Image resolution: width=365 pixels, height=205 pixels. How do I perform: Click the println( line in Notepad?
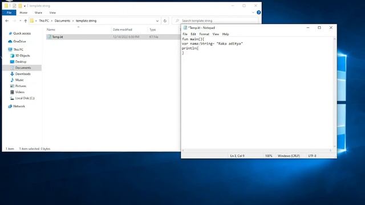coord(190,48)
